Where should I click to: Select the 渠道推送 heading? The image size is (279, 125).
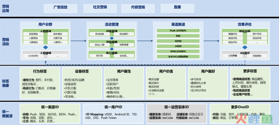pos(178,24)
